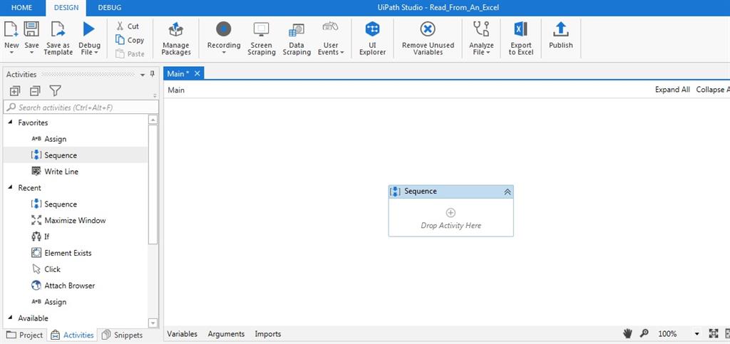Click the New file icon

[11, 29]
